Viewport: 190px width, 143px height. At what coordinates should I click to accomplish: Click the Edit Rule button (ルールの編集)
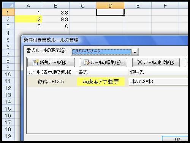pos(103,63)
